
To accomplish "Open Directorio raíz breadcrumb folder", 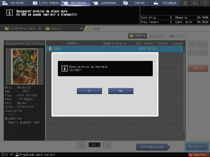I will pyautogui.click(x=20, y=29).
